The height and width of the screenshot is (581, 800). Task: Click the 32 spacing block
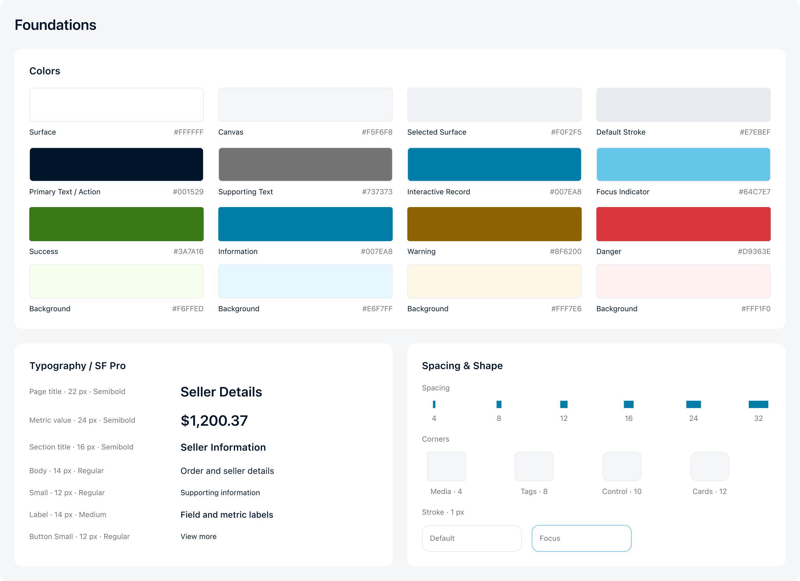(758, 404)
